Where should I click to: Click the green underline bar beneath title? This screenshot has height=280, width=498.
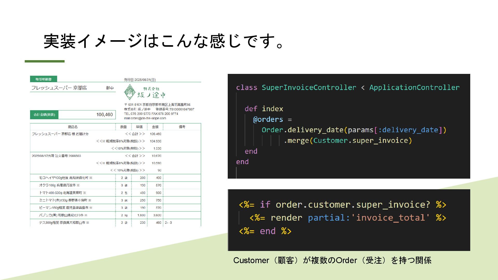click(45, 61)
